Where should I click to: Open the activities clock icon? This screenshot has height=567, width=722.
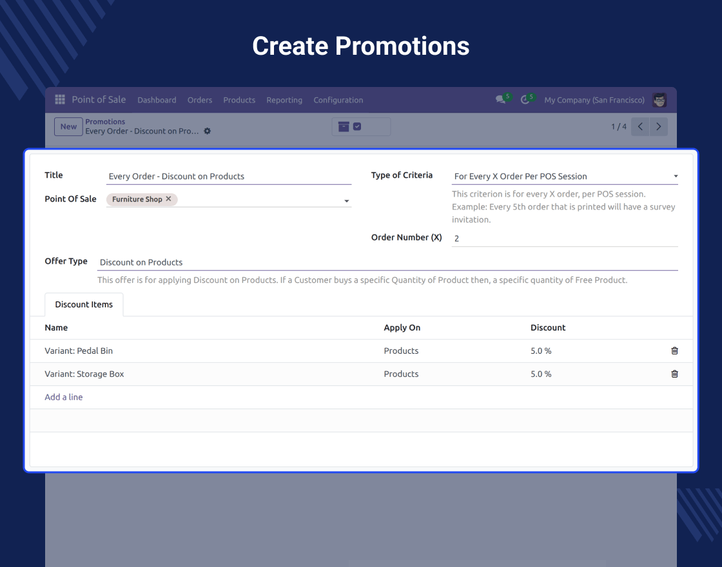[525, 100]
